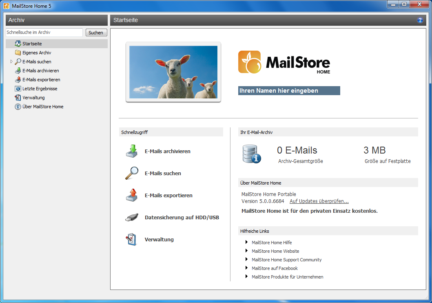432x303 pixels.
Task: Click the Startseite house icon in sidebar
Action: [18, 44]
